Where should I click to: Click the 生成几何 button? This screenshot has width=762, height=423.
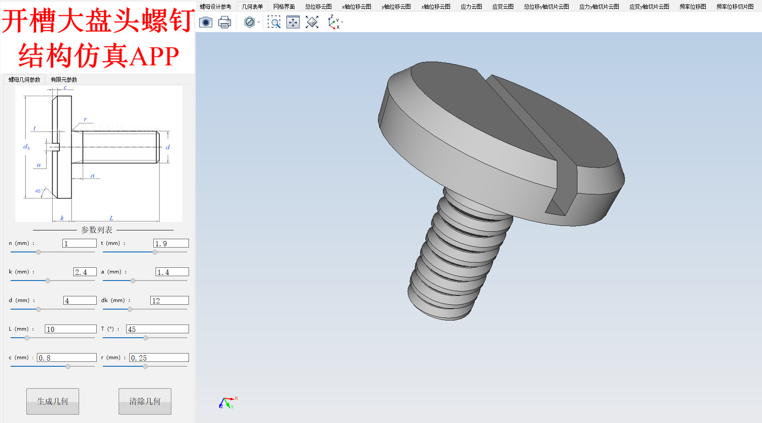tap(53, 401)
